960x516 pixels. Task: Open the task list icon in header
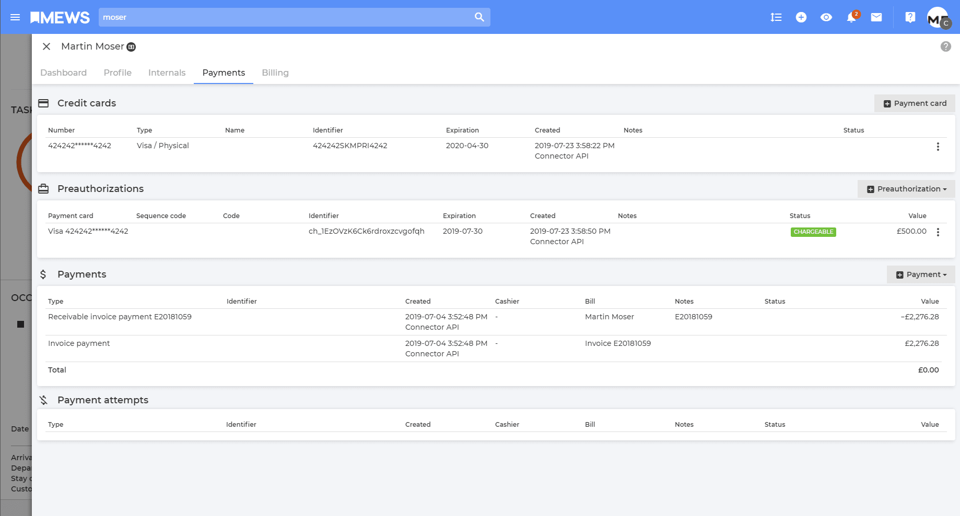point(776,17)
